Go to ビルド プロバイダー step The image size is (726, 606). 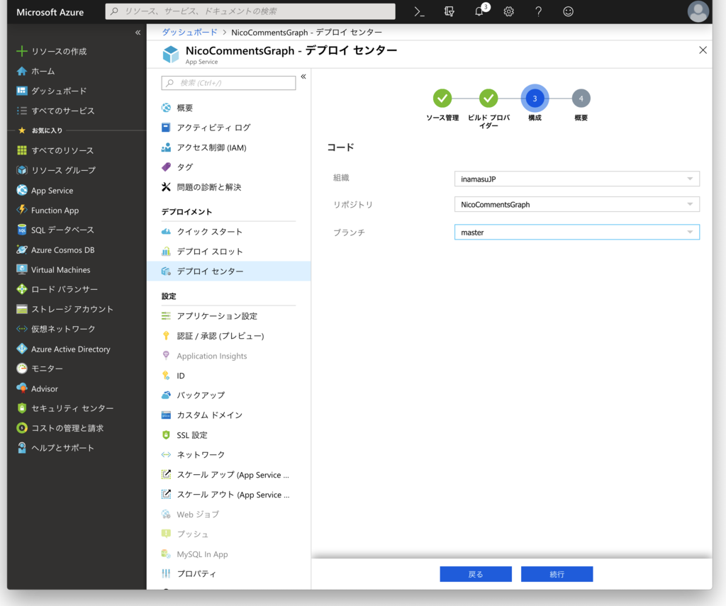(x=488, y=98)
